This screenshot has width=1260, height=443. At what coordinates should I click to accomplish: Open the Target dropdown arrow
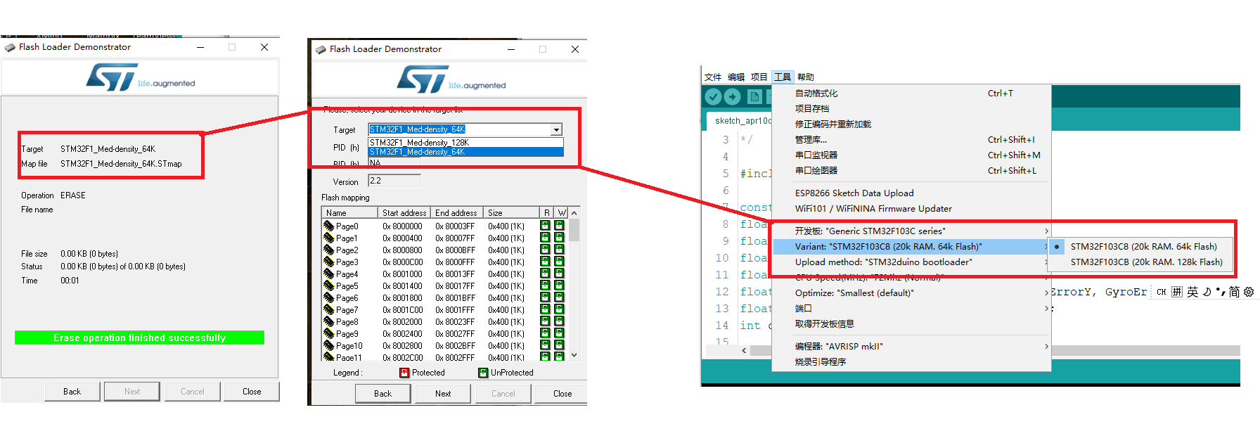tap(556, 129)
